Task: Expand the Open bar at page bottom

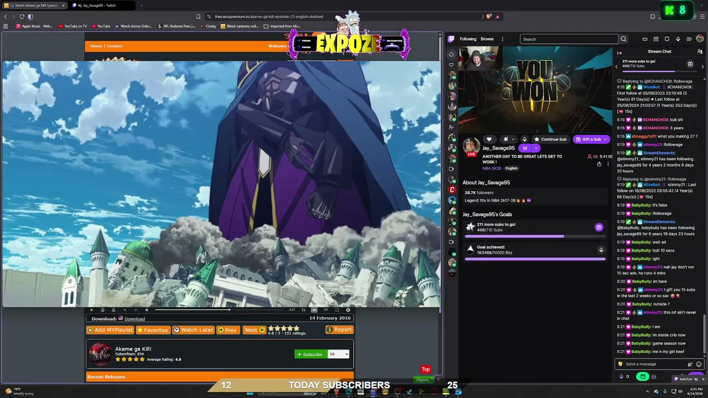Action: pyautogui.click(x=423, y=380)
